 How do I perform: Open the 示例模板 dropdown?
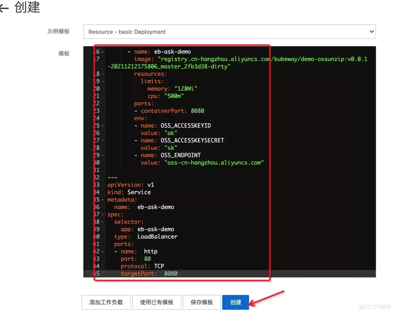click(229, 32)
